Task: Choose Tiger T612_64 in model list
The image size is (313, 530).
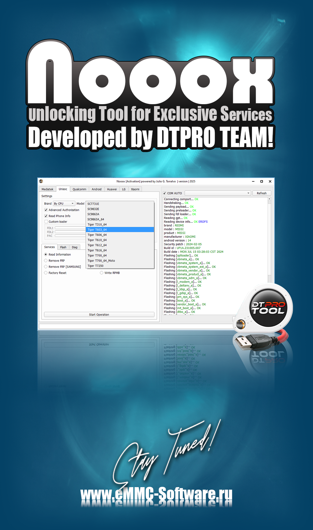Action: coord(120,245)
